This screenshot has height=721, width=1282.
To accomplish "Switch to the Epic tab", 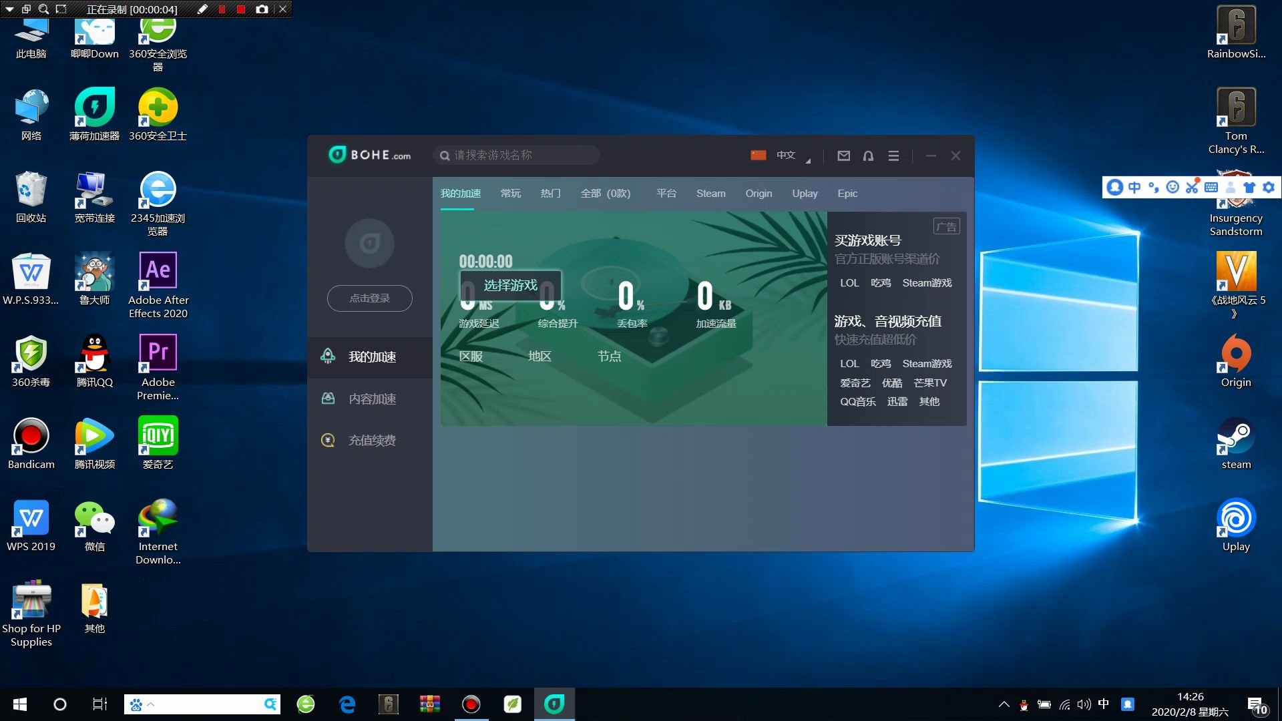I will pyautogui.click(x=847, y=194).
